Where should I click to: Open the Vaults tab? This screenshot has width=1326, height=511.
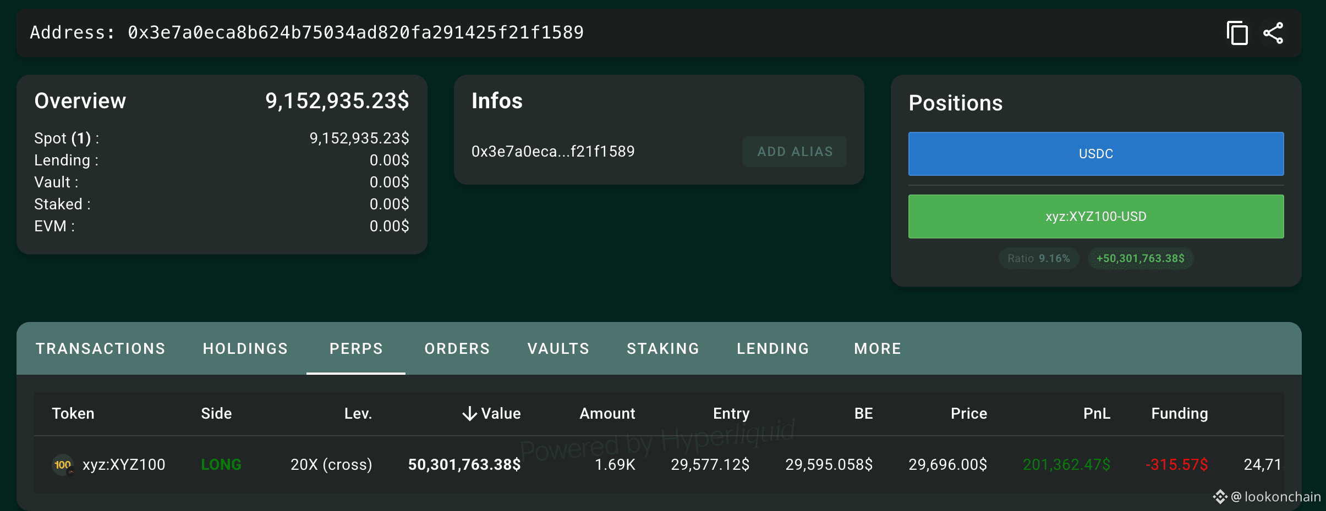click(558, 348)
